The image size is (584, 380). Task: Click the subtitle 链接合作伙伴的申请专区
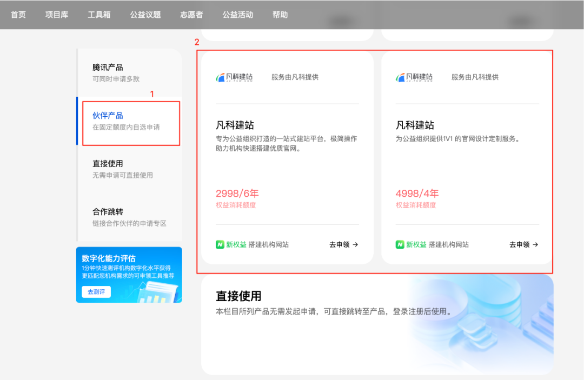129,223
